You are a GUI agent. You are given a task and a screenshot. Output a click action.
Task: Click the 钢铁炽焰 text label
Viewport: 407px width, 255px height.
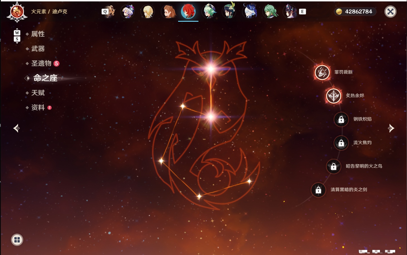point(362,119)
